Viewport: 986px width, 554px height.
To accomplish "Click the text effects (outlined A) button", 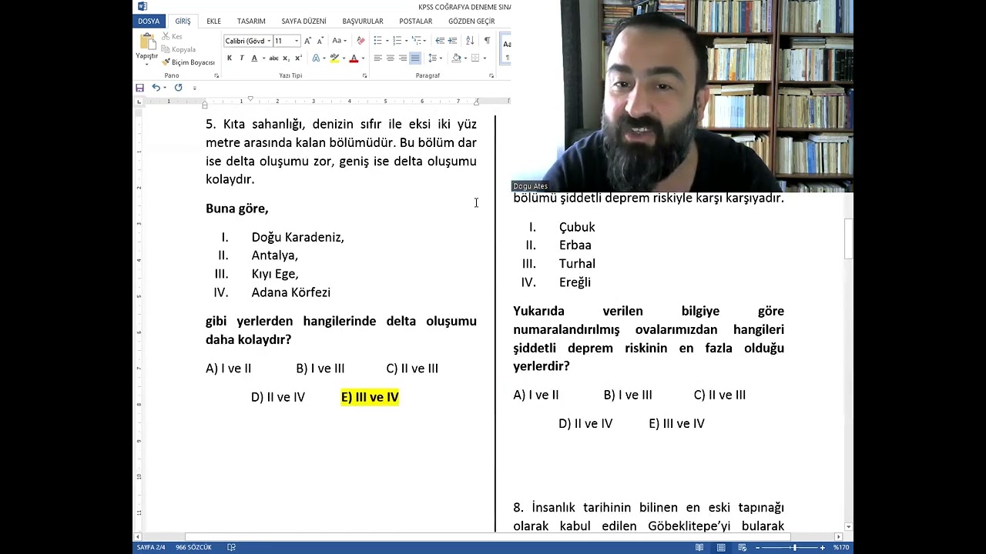I will 316,58.
